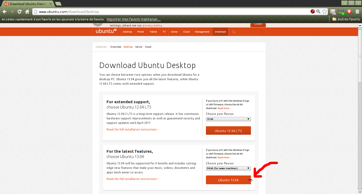Screen dimensions: 362x194
Task: Close the cookie settings notice
Action: tap(258, 25)
